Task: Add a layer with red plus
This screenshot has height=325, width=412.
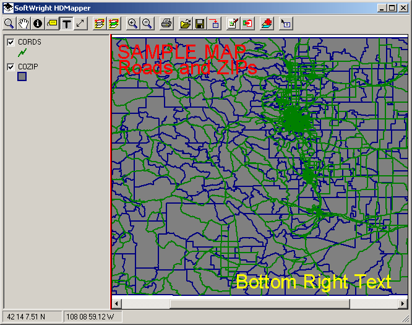Action: [267, 24]
